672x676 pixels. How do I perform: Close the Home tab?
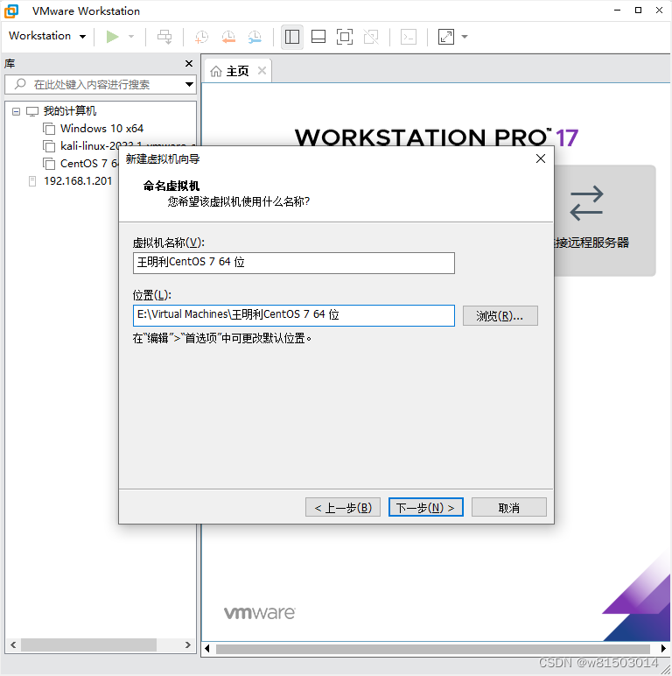click(262, 70)
